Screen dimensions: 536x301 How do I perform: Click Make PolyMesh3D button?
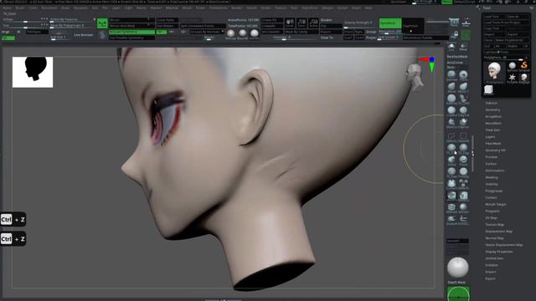point(512,40)
